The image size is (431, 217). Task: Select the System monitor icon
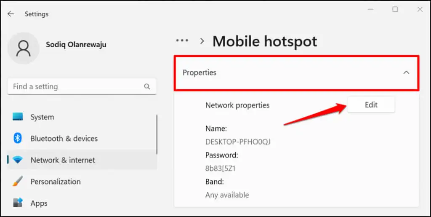(18, 117)
